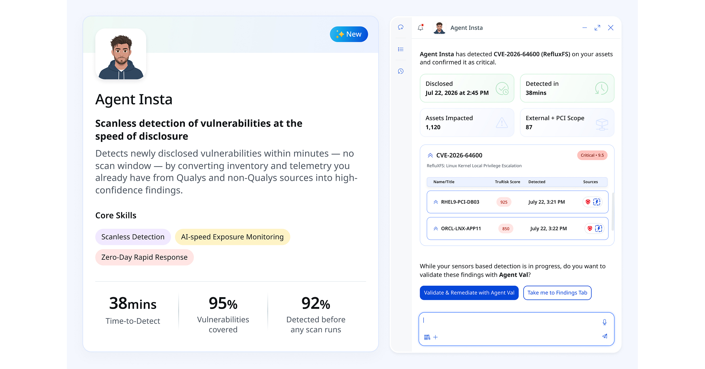Select the ORCL-LNX-APP11 asset name
Image resolution: width=705 pixels, height=369 pixels.
(x=461, y=229)
